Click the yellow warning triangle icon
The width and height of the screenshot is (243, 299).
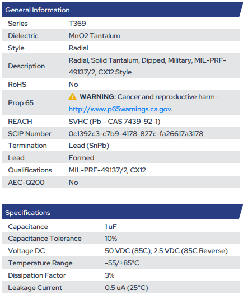click(72, 97)
